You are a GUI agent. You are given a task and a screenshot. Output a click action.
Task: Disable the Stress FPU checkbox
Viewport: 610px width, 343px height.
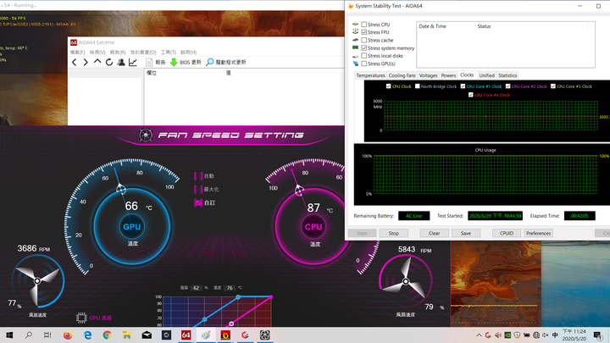coord(364,32)
